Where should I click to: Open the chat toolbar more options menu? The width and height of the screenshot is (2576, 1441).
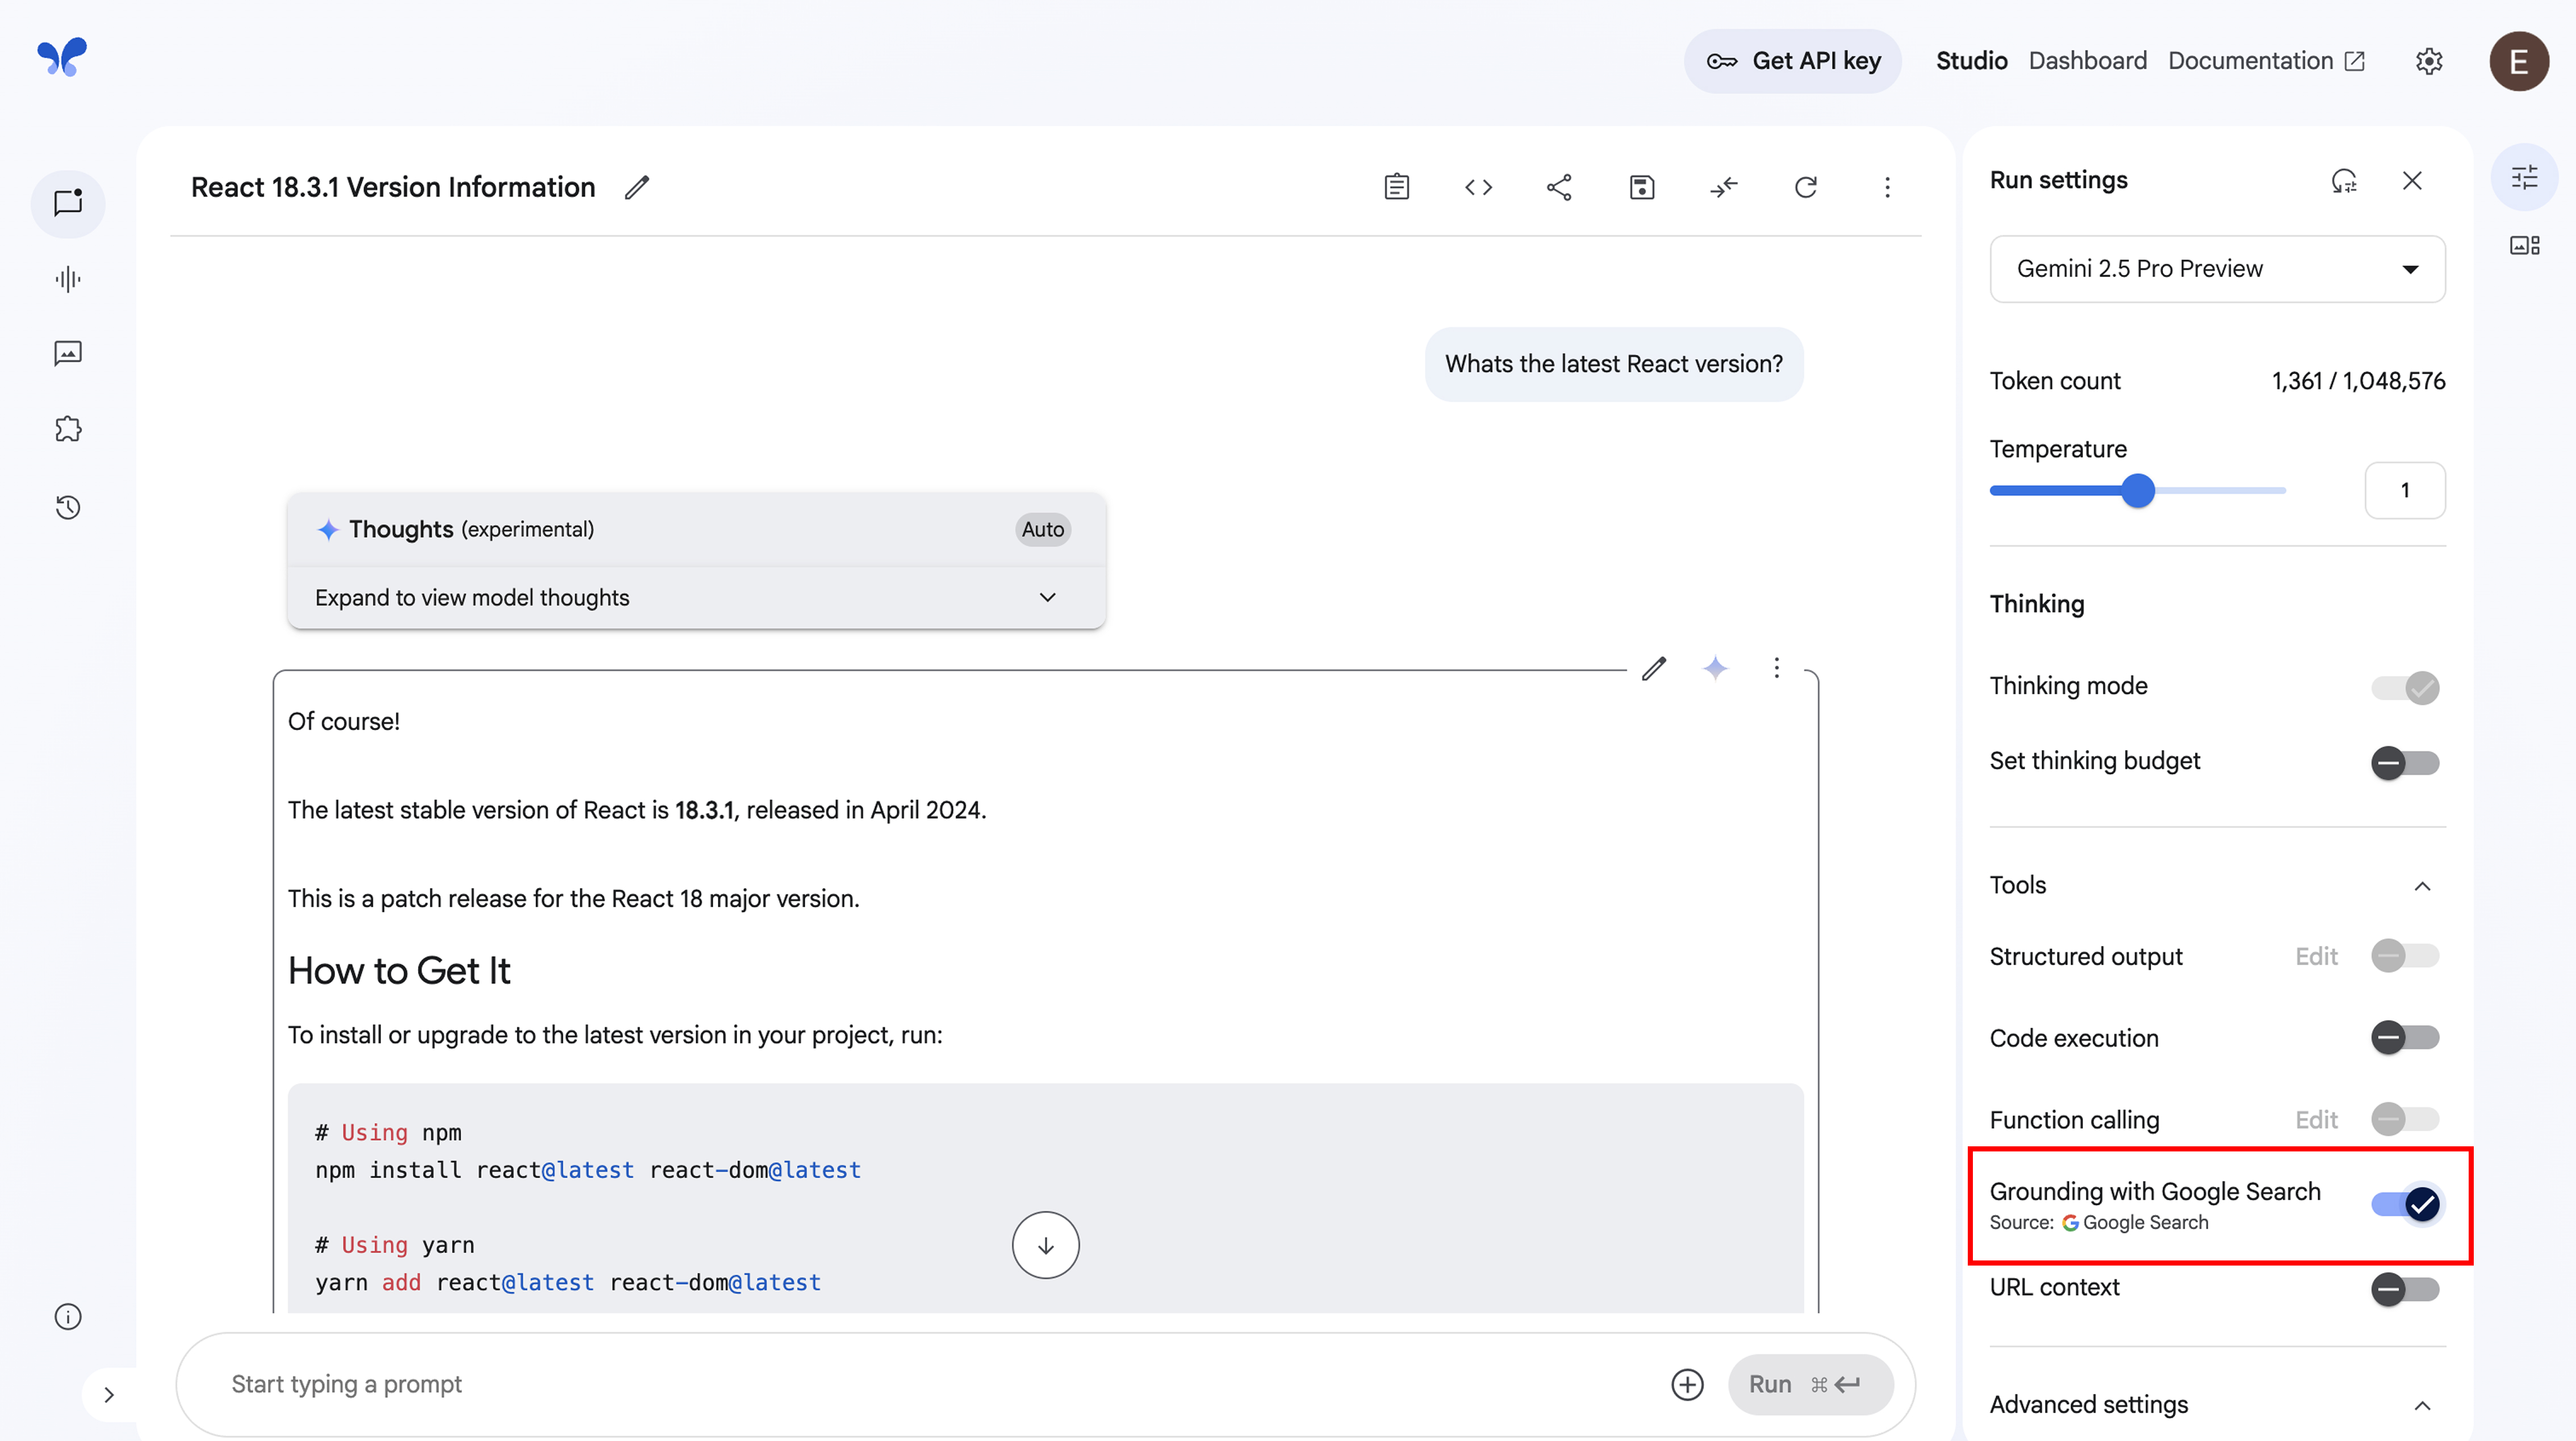[1887, 188]
